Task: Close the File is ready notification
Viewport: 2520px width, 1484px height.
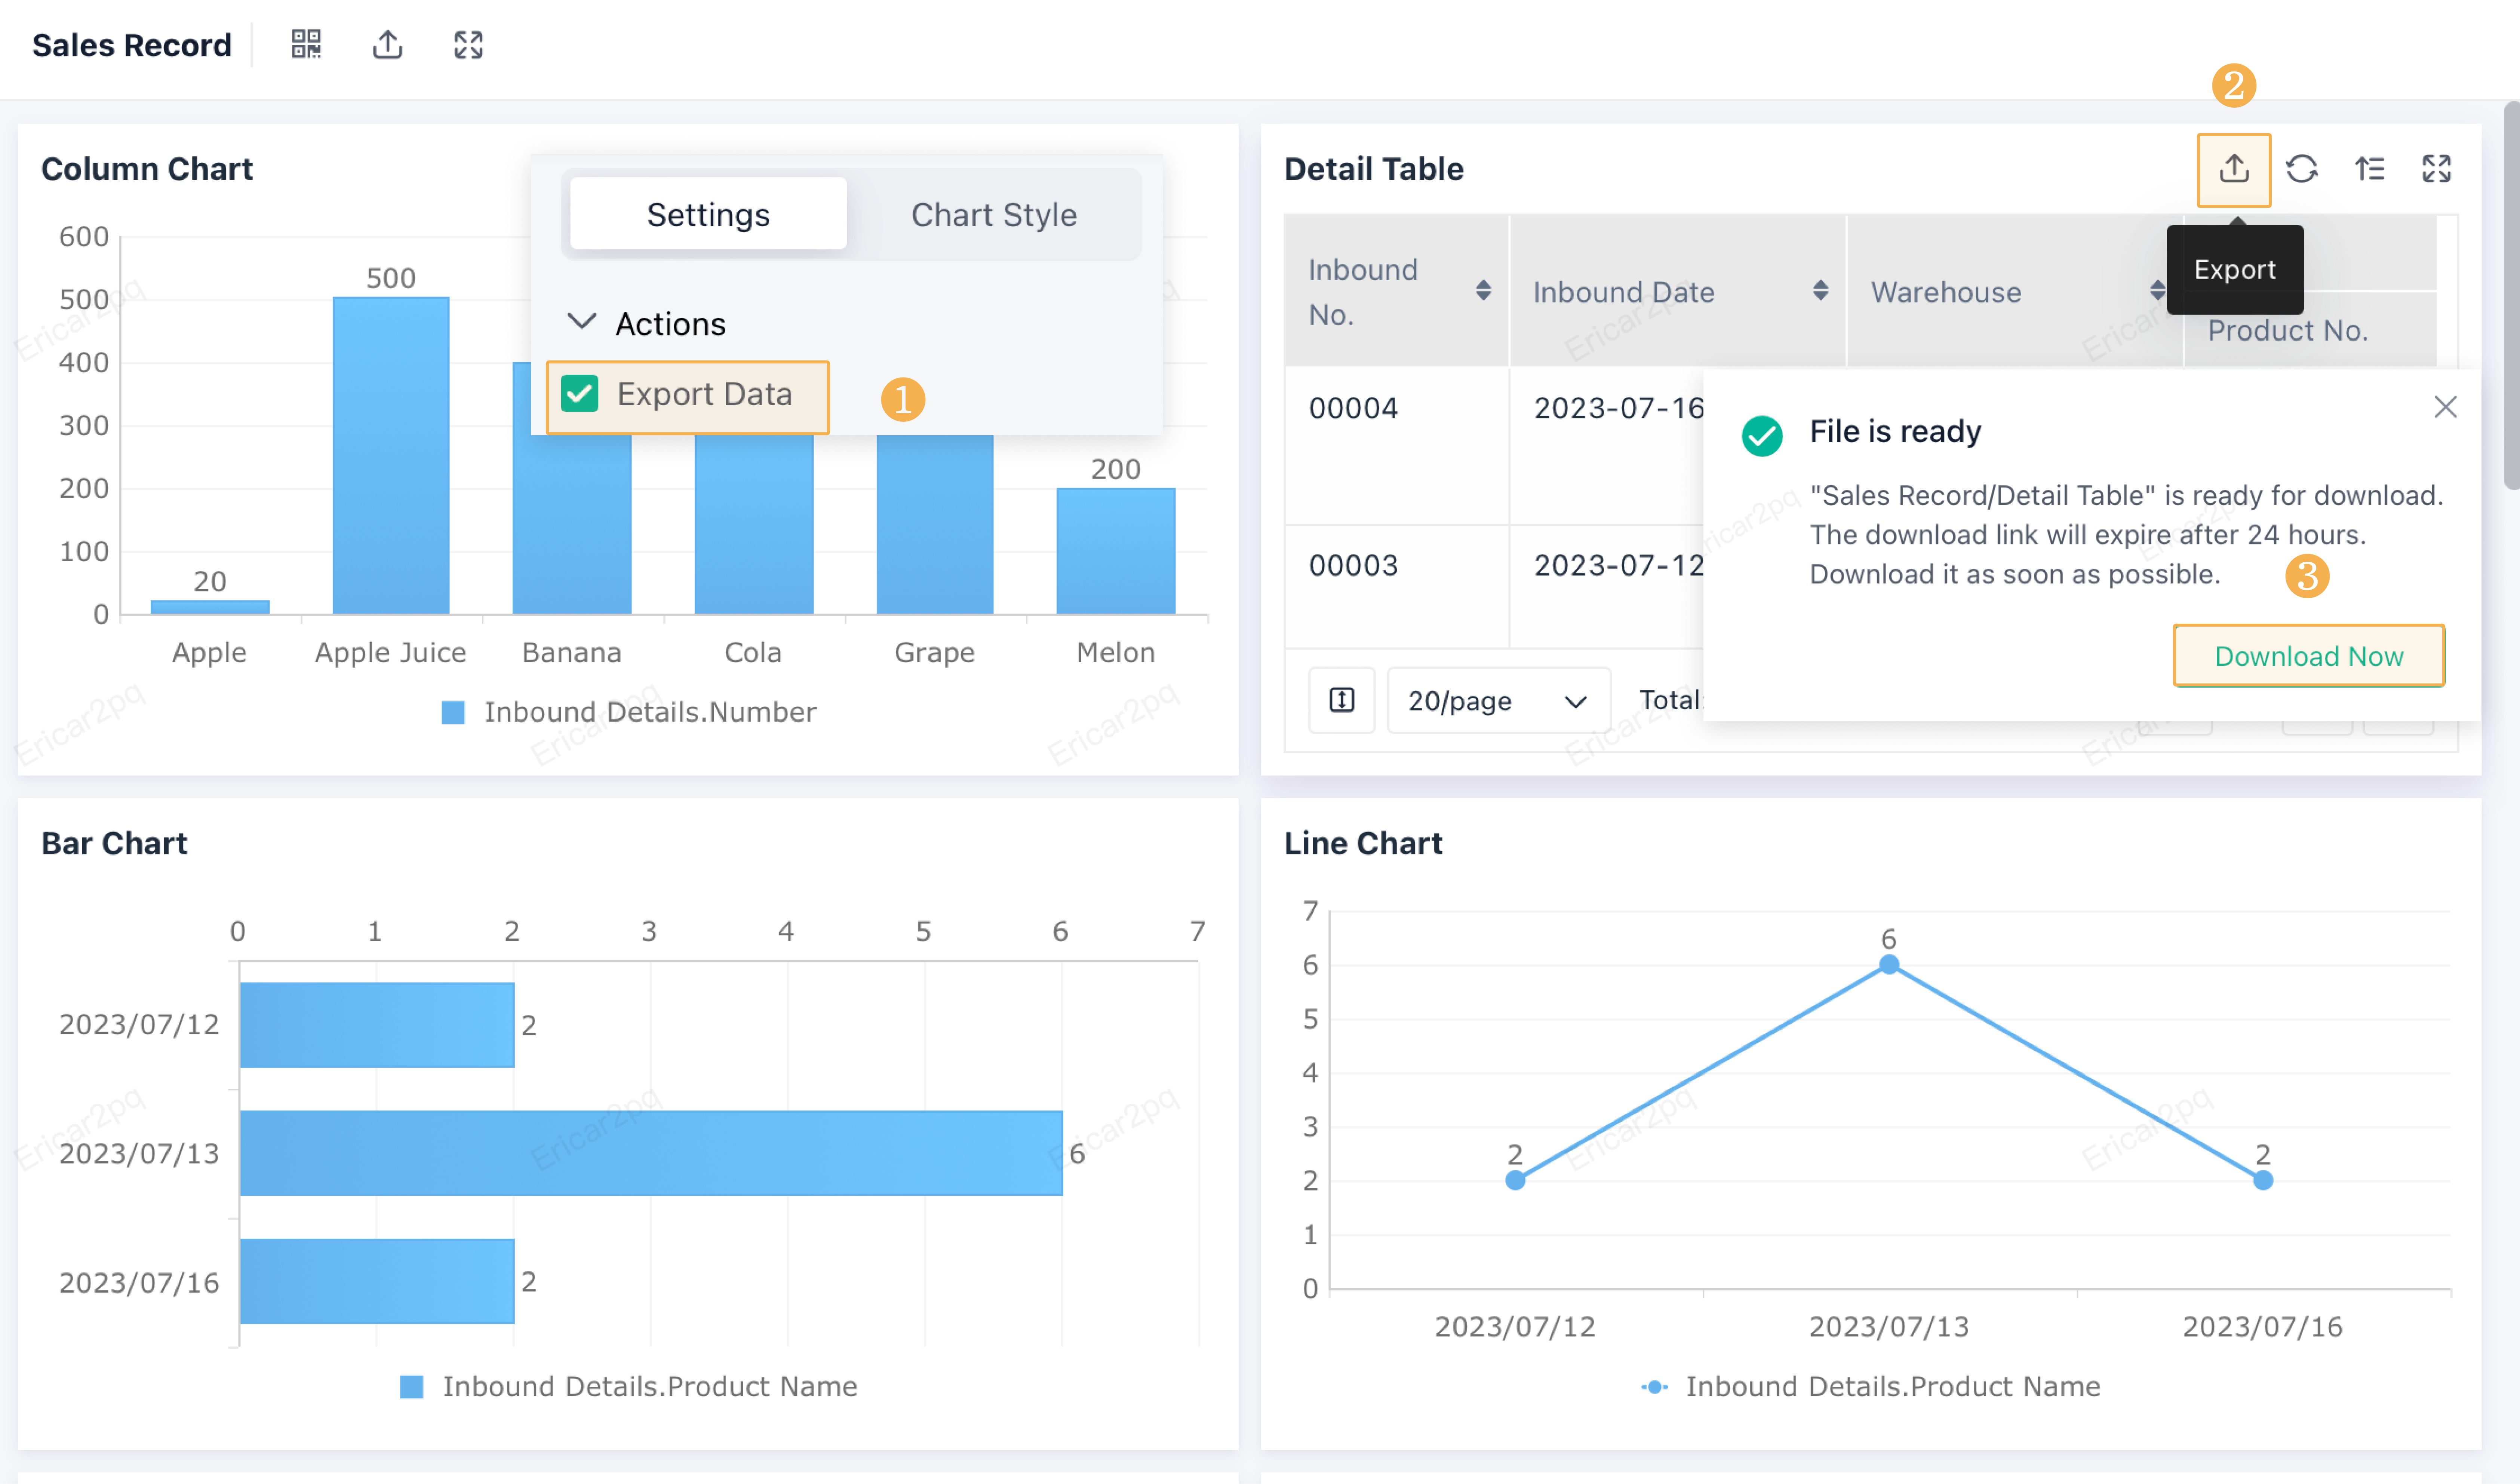Action: (x=2445, y=407)
